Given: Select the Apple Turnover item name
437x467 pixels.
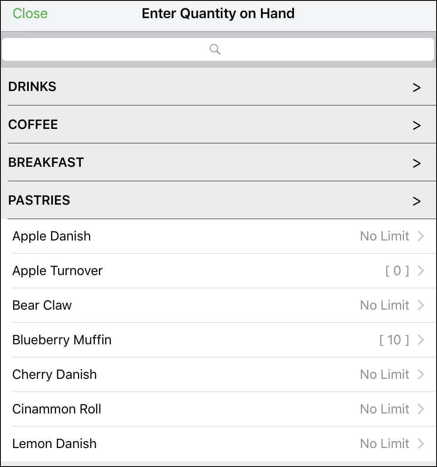Looking at the screenshot, I should tap(57, 271).
